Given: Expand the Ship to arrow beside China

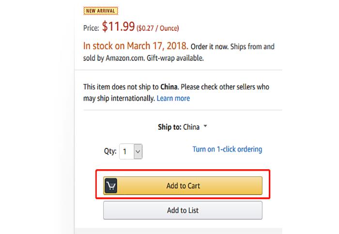Looking at the screenshot, I should point(205,126).
